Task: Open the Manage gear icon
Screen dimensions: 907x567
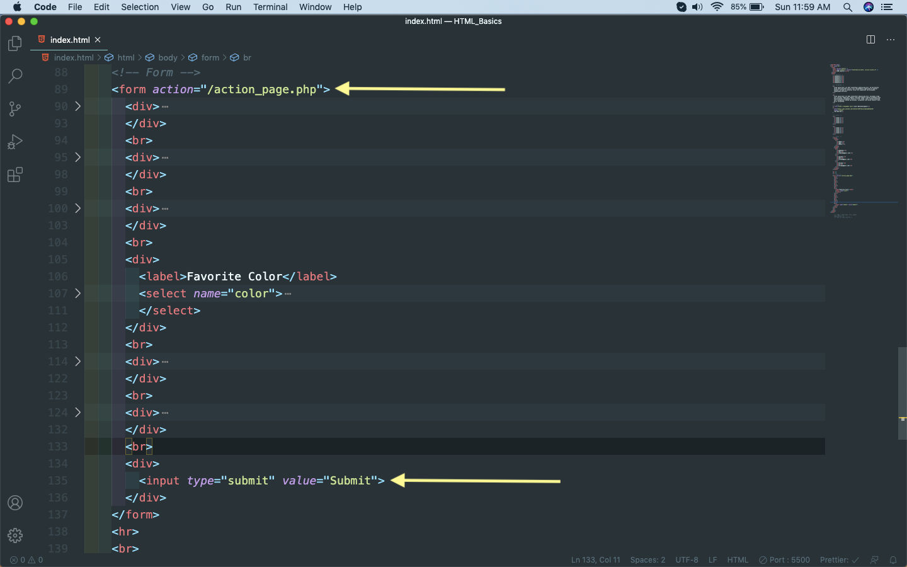Action: (x=15, y=535)
